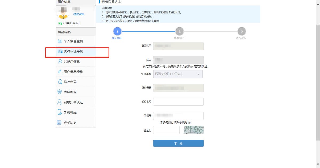The width and height of the screenshot is (320, 168).
Task: Click the parent account person icon
Action: click(60, 62)
